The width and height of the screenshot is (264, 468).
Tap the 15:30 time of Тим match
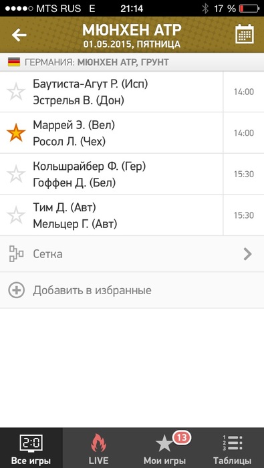(244, 215)
